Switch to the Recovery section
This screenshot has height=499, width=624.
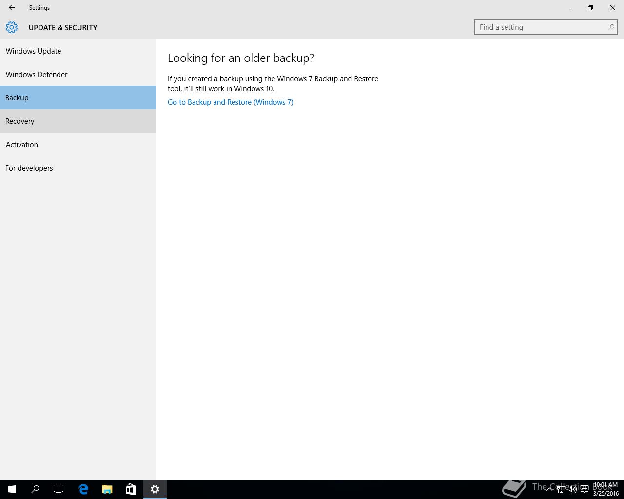click(x=78, y=121)
